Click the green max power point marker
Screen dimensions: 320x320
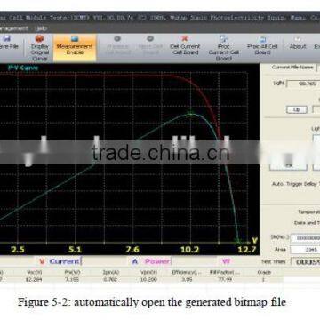(x=190, y=115)
